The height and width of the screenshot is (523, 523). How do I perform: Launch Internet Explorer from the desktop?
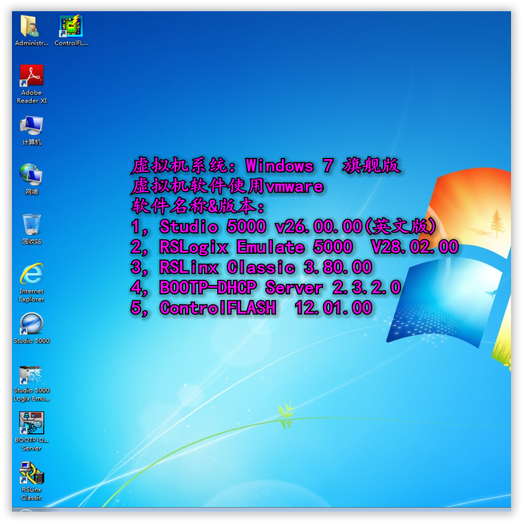[32, 273]
